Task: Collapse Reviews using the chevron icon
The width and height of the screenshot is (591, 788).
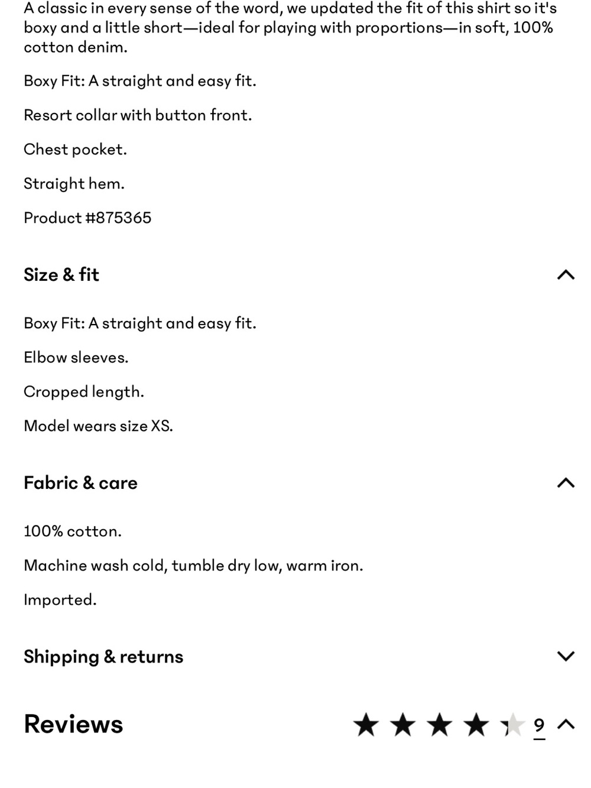Action: [566, 724]
